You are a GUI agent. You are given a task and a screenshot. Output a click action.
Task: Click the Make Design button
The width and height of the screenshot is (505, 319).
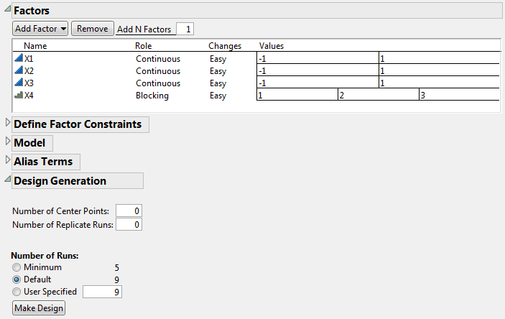pyautogui.click(x=39, y=308)
